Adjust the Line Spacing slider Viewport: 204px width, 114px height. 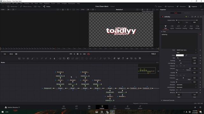[184, 63]
